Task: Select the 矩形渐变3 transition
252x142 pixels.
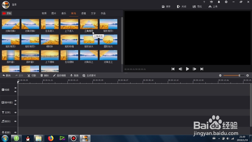Action: pos(30,39)
